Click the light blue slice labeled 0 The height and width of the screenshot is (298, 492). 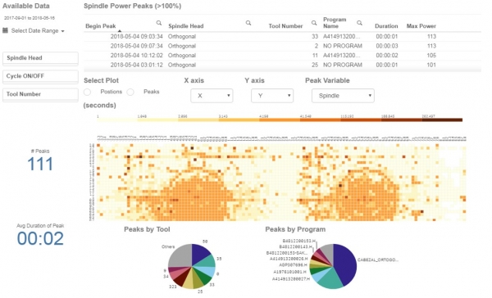[207, 271]
